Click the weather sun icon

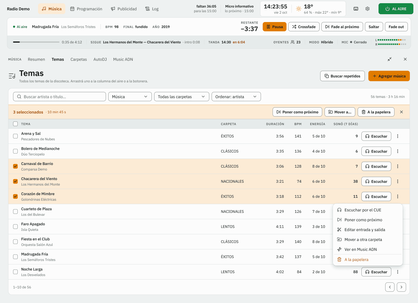[299, 9]
